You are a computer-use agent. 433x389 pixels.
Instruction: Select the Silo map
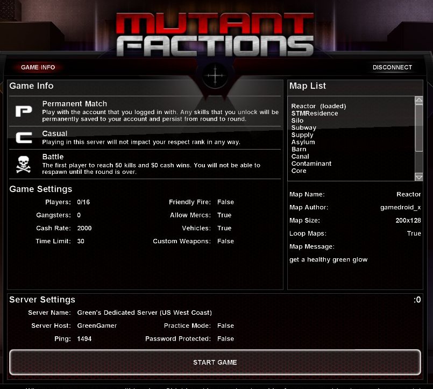coord(297,121)
